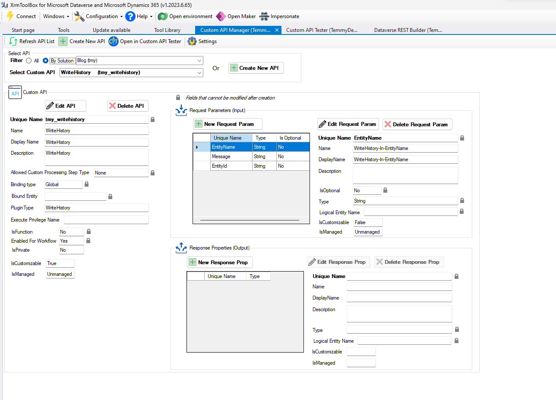The height and width of the screenshot is (400, 556).
Task: Click the red X on Delete Request Param
Action: pos(388,124)
